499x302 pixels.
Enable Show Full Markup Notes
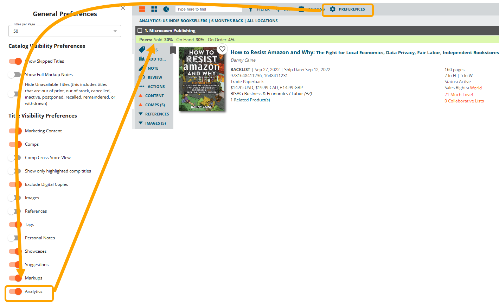(x=14, y=75)
